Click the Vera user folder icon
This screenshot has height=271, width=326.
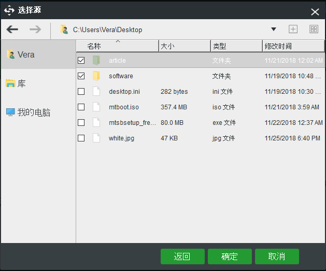[10, 54]
